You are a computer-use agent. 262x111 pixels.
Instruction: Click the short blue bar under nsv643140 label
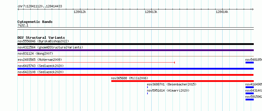pyautogui.click(x=250, y=93)
